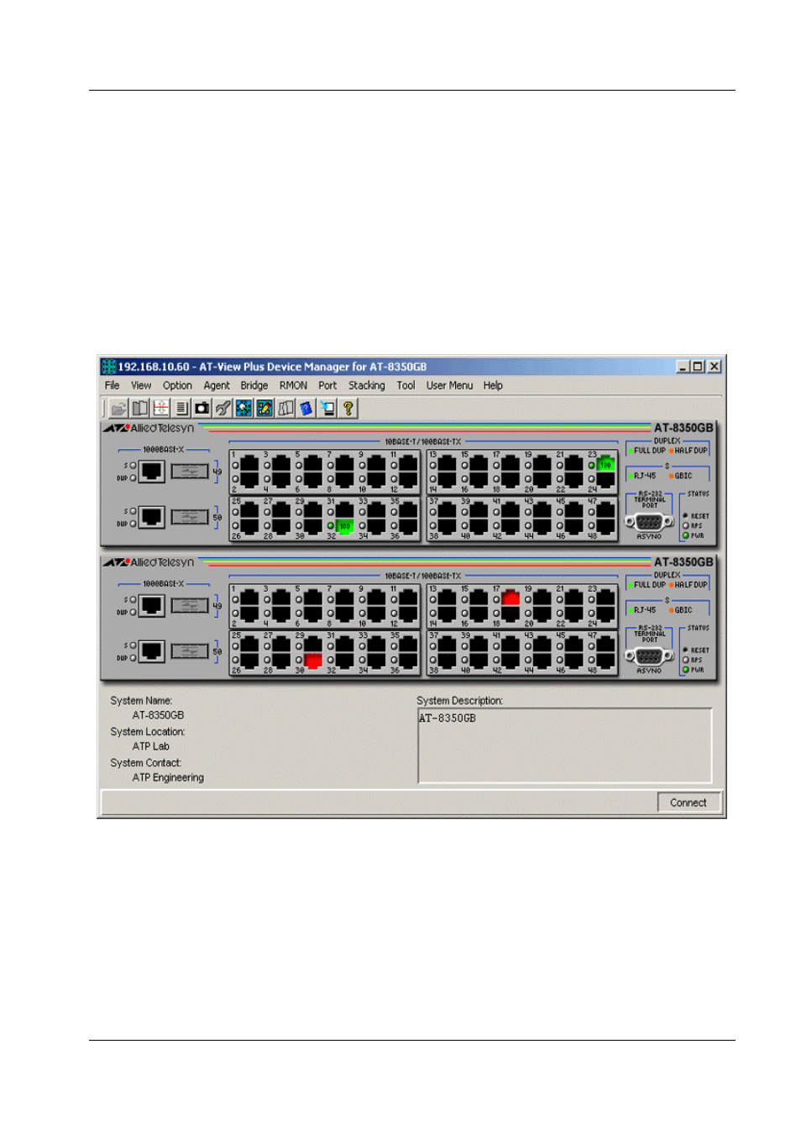Open the File menu
The image size is (801, 1133).
[x=112, y=386]
